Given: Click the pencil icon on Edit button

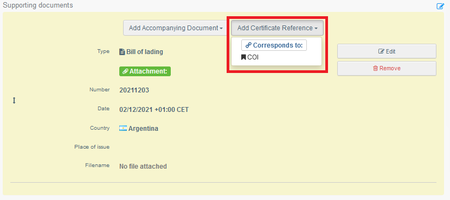Looking at the screenshot, I should coord(381,51).
